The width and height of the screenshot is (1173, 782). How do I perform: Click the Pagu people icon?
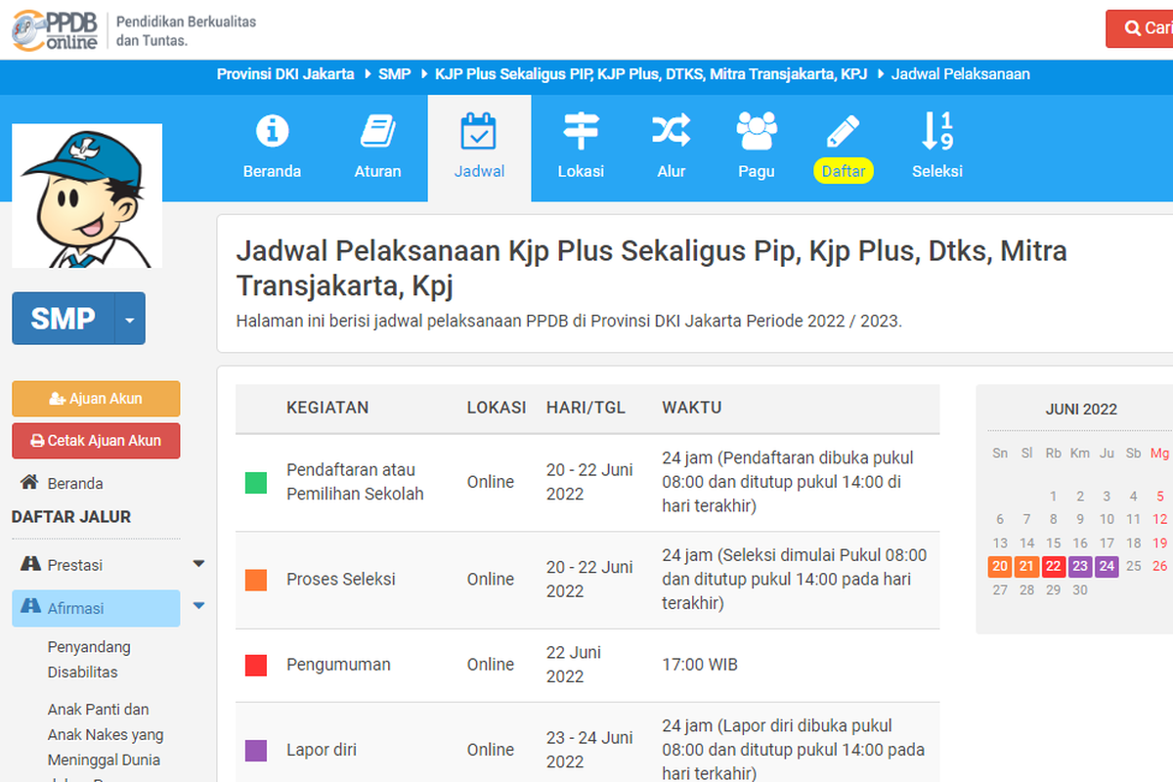pos(756,131)
